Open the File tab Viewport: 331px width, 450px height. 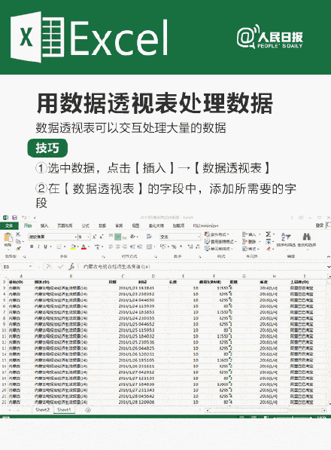pyautogui.click(x=9, y=225)
